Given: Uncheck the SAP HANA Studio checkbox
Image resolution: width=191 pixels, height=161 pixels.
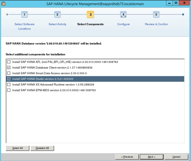Looking at the screenshot, I should [x=9, y=79].
